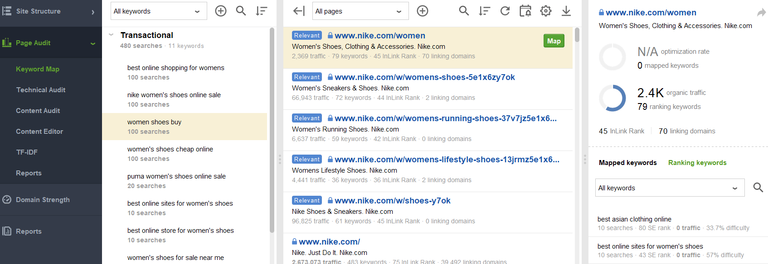Open the www.nike.com/w/shoes-y7ok link
The width and height of the screenshot is (768, 264).
(393, 201)
